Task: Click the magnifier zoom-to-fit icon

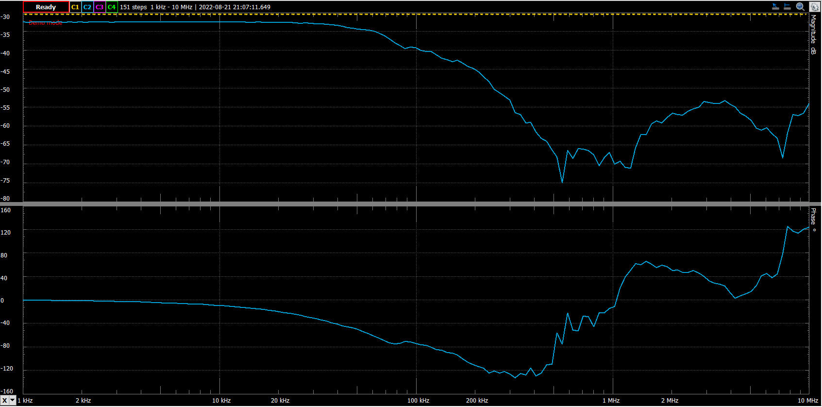Action: pyautogui.click(x=801, y=7)
